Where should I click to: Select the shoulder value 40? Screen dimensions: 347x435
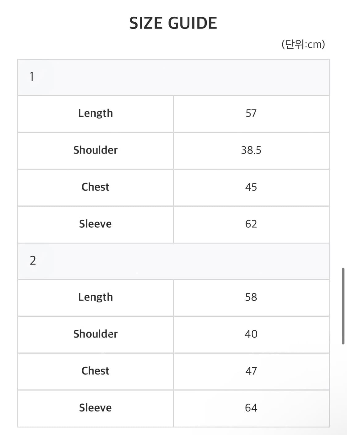tap(251, 334)
